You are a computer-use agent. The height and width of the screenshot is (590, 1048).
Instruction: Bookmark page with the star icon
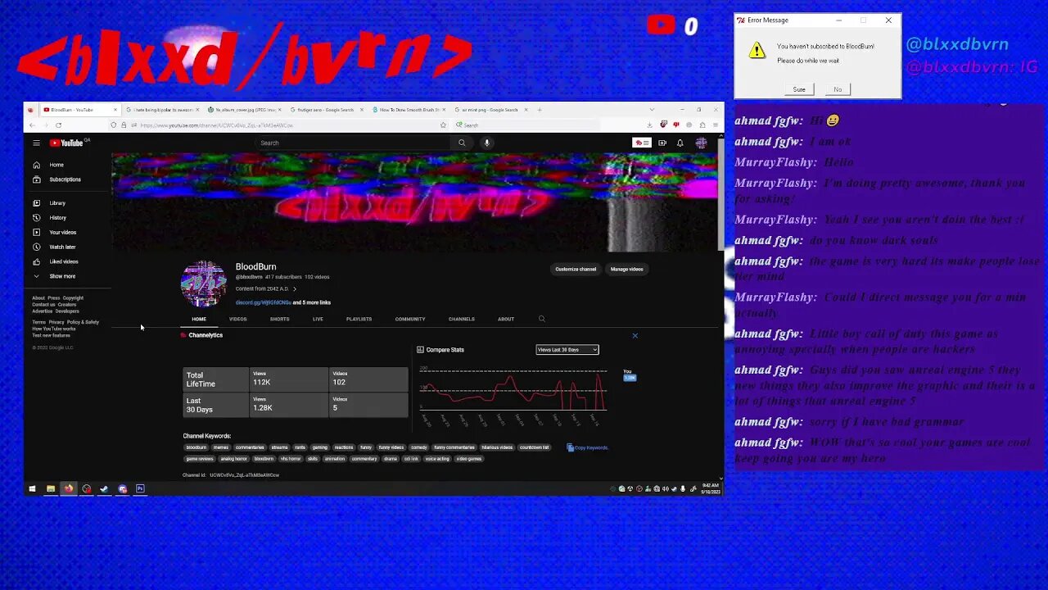pos(443,125)
